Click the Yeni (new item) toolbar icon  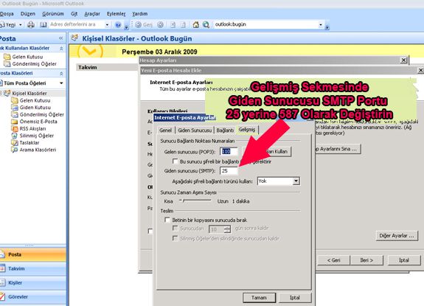(2, 24)
